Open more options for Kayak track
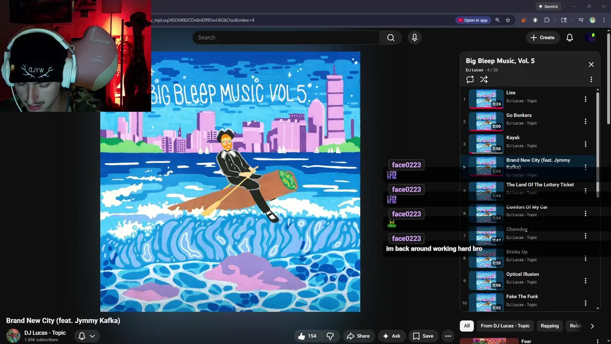Viewport: 611px width, 344px height. coord(585,144)
